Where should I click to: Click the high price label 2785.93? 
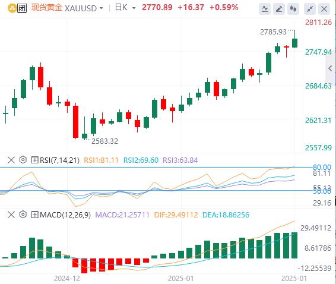[273, 32]
